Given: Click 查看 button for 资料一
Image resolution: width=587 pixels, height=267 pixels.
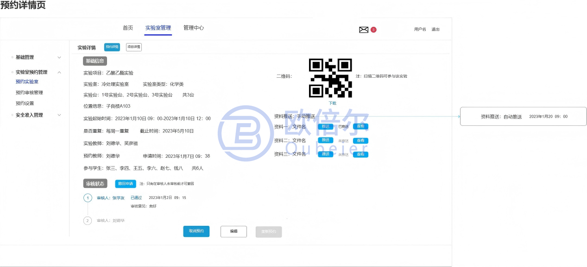Looking at the screenshot, I should [x=360, y=126].
